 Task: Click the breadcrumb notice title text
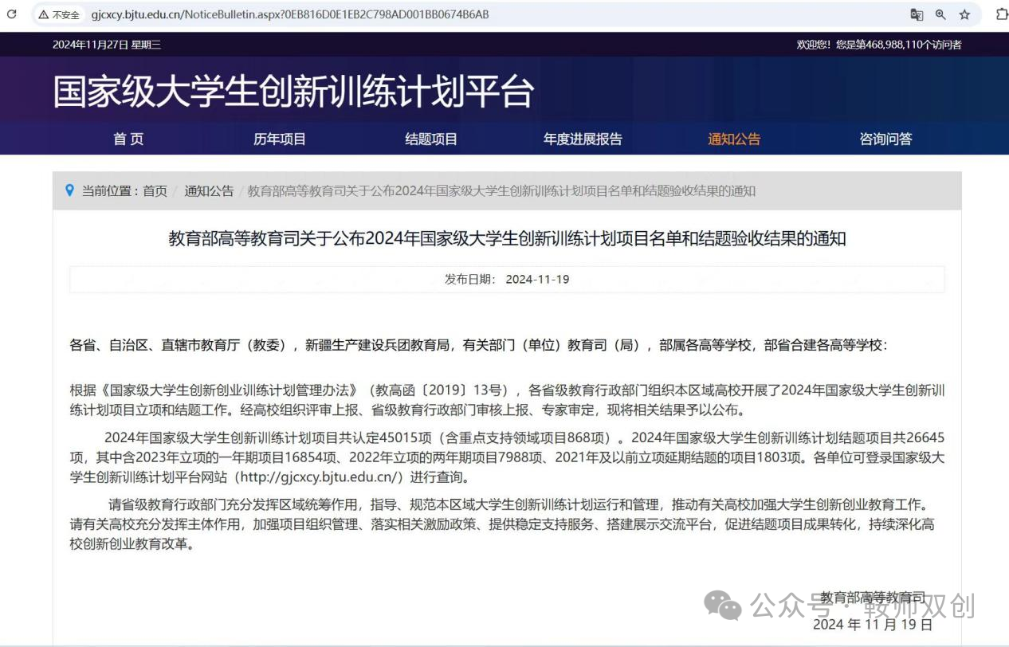click(501, 190)
